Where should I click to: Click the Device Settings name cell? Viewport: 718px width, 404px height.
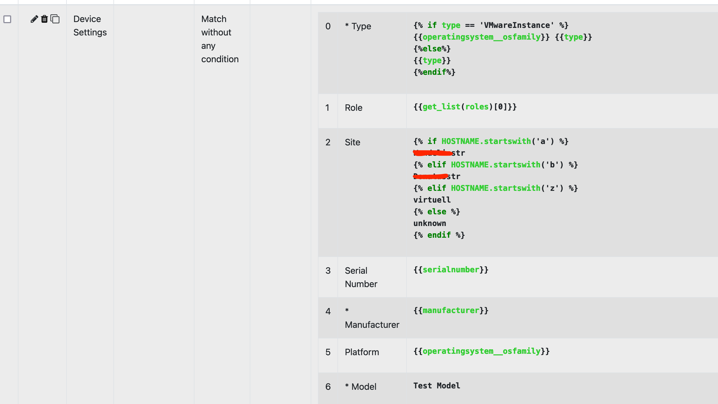90,26
